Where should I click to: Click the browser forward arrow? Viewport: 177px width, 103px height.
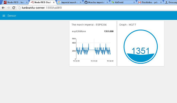[8, 8]
